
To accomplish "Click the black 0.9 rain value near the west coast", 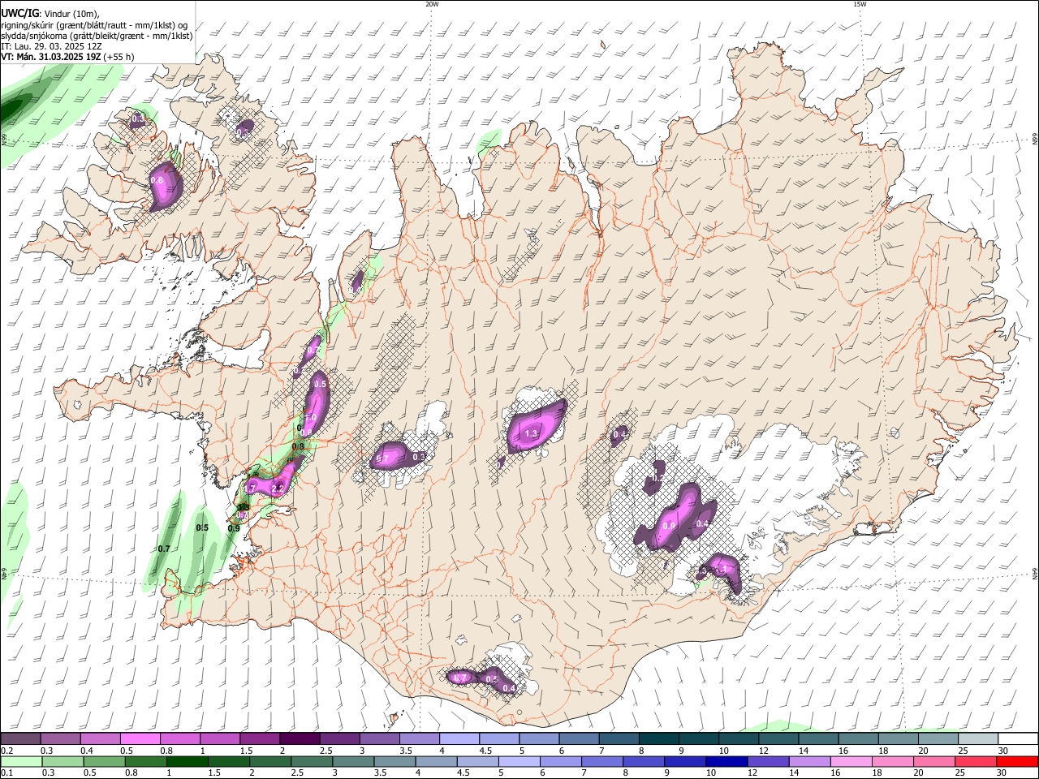I will tap(234, 528).
